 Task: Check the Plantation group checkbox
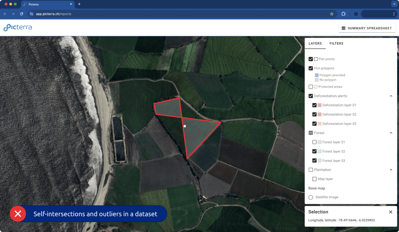(311, 170)
